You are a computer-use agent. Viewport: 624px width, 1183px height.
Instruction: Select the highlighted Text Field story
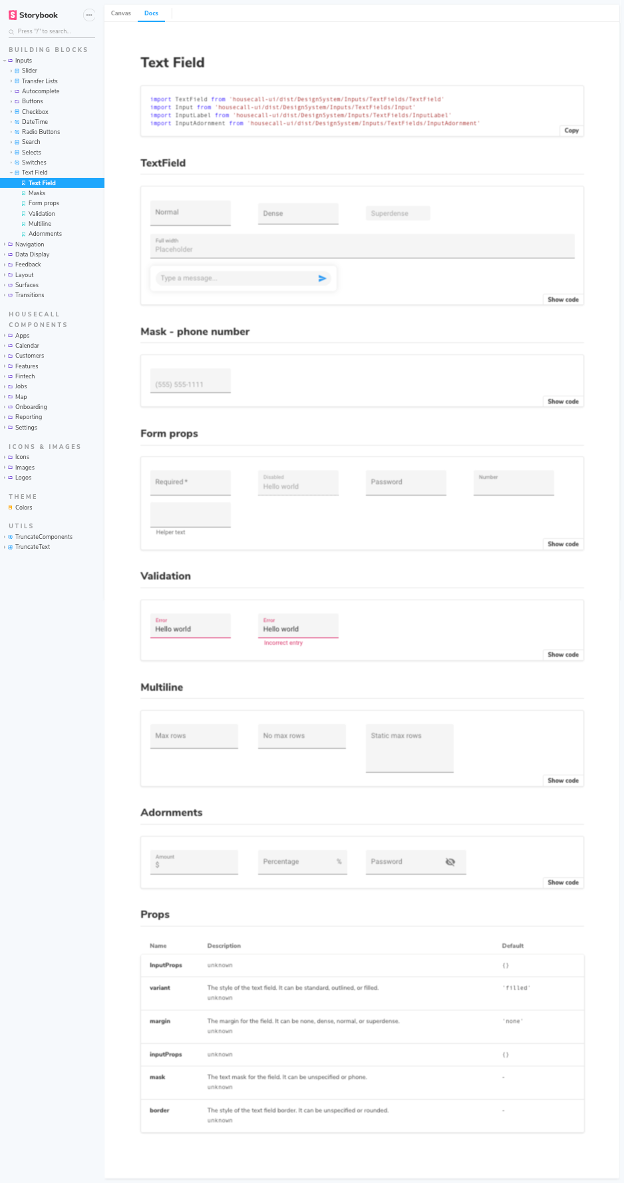(x=52, y=183)
